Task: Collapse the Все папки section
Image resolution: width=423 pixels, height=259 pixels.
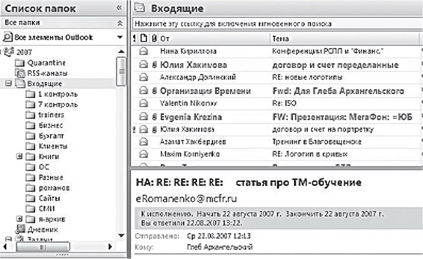Action: [120, 22]
